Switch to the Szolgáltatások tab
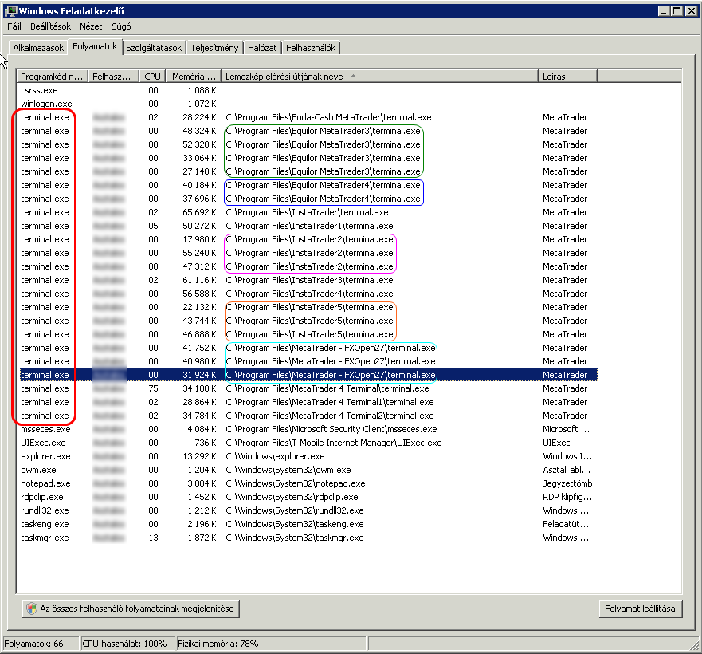Screen dimensions: 702x654 click(154, 48)
